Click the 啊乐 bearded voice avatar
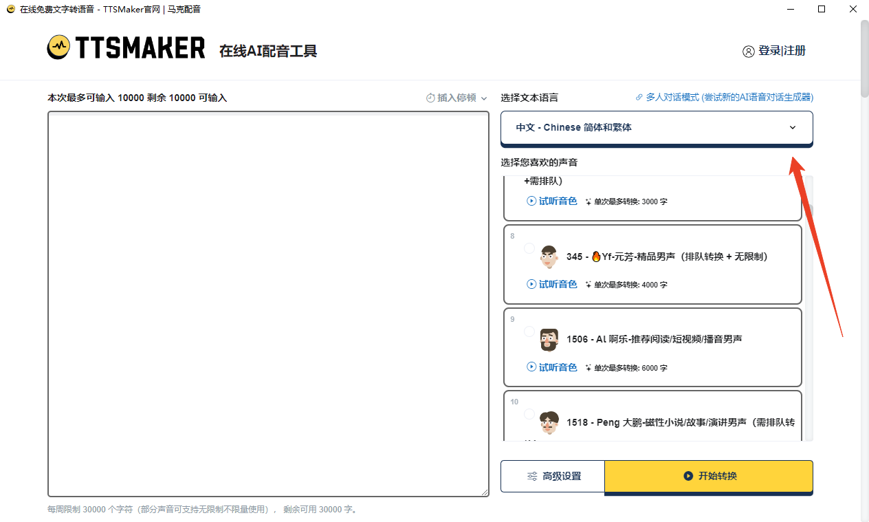The height and width of the screenshot is (522, 869). click(x=549, y=339)
